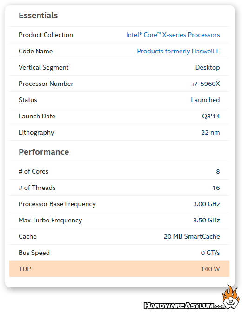Select the 20 MB SmartCache value
242x312 pixels.
192,236
